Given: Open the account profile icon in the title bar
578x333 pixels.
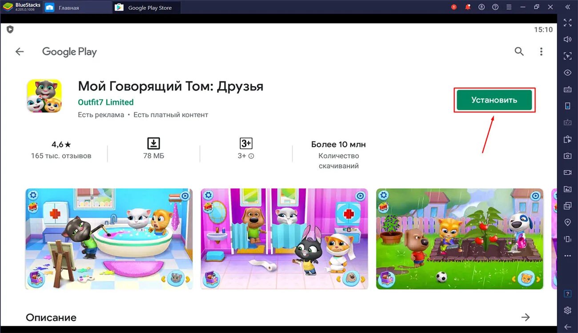Looking at the screenshot, I should 482,7.
